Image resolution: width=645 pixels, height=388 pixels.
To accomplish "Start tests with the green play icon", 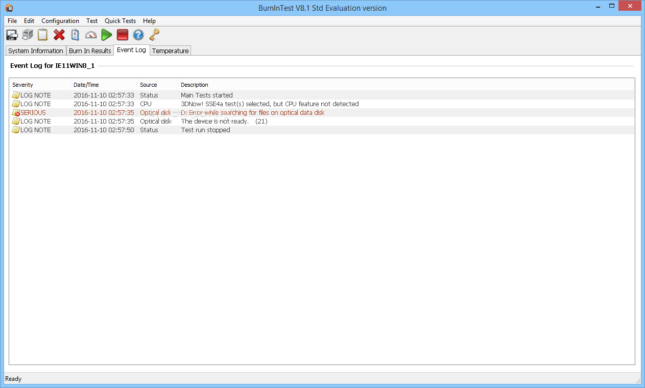I will (106, 35).
